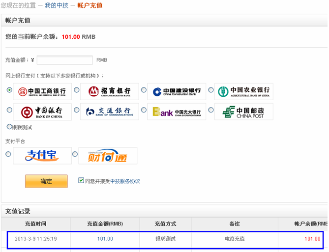Select the 财付通 radio button
Screen dimensions: 329x252
[x=75, y=154]
